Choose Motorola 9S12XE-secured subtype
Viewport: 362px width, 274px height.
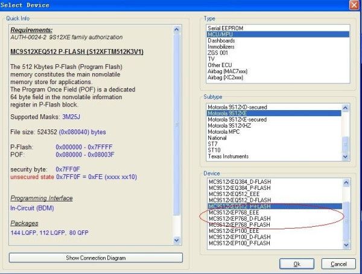click(236, 119)
